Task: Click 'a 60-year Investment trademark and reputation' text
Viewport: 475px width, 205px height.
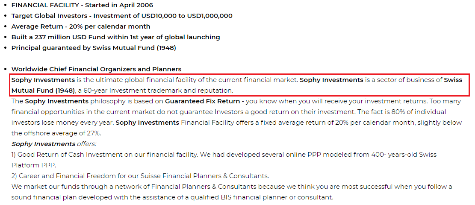Action: click(x=155, y=91)
